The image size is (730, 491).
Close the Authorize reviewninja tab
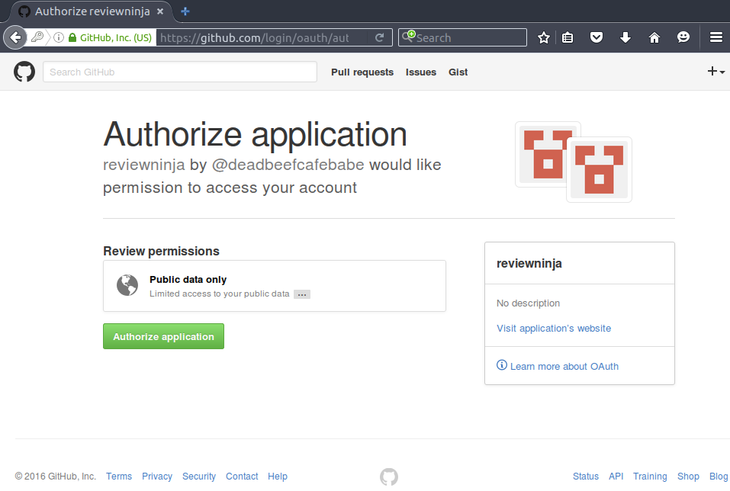tap(160, 11)
